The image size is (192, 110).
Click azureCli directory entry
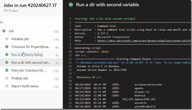click(141, 103)
